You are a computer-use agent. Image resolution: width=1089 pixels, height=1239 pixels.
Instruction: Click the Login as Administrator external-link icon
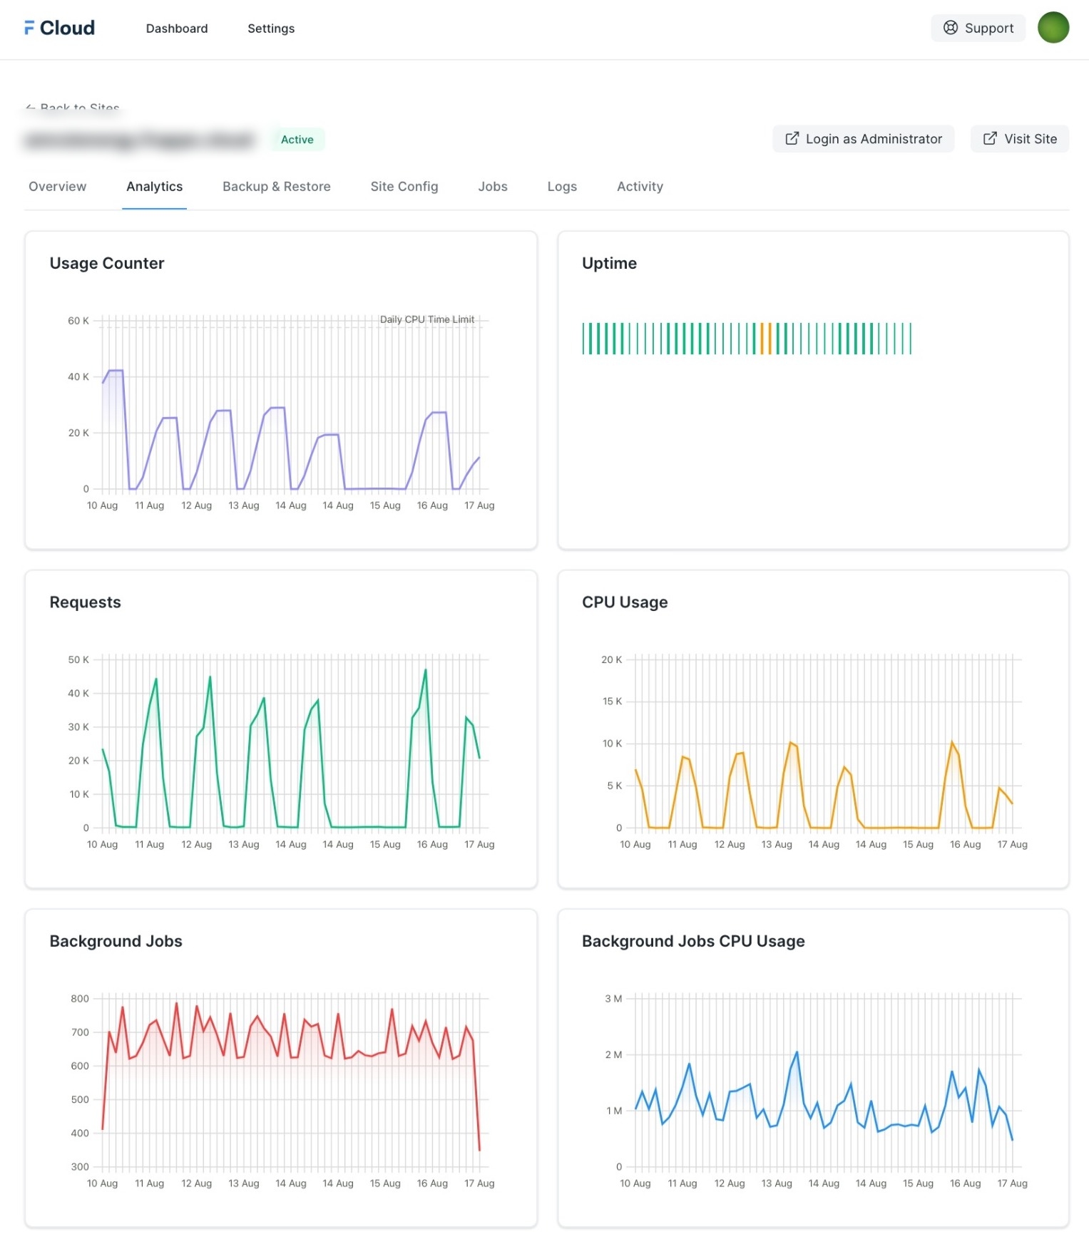tap(792, 139)
